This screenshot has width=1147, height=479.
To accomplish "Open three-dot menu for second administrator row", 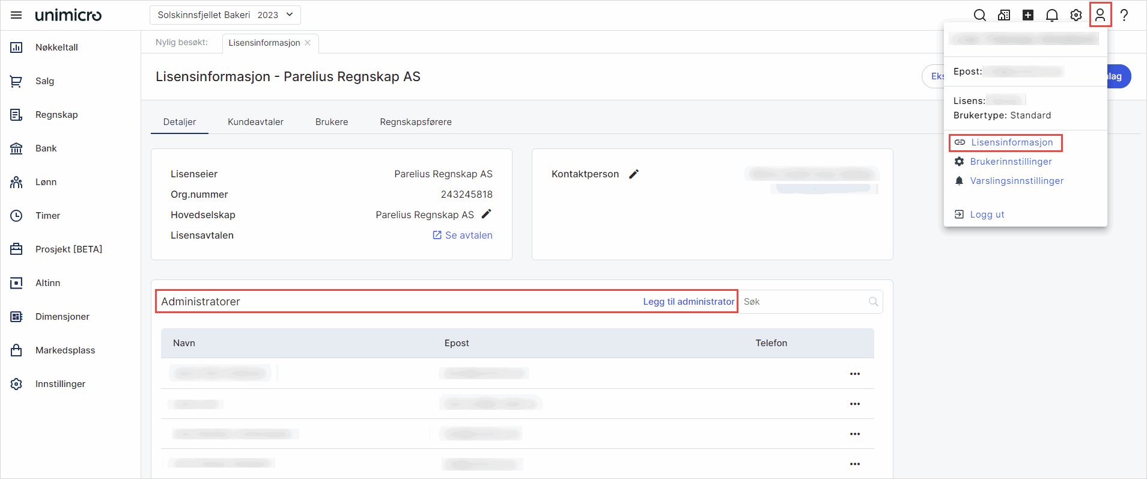I will [x=854, y=404].
